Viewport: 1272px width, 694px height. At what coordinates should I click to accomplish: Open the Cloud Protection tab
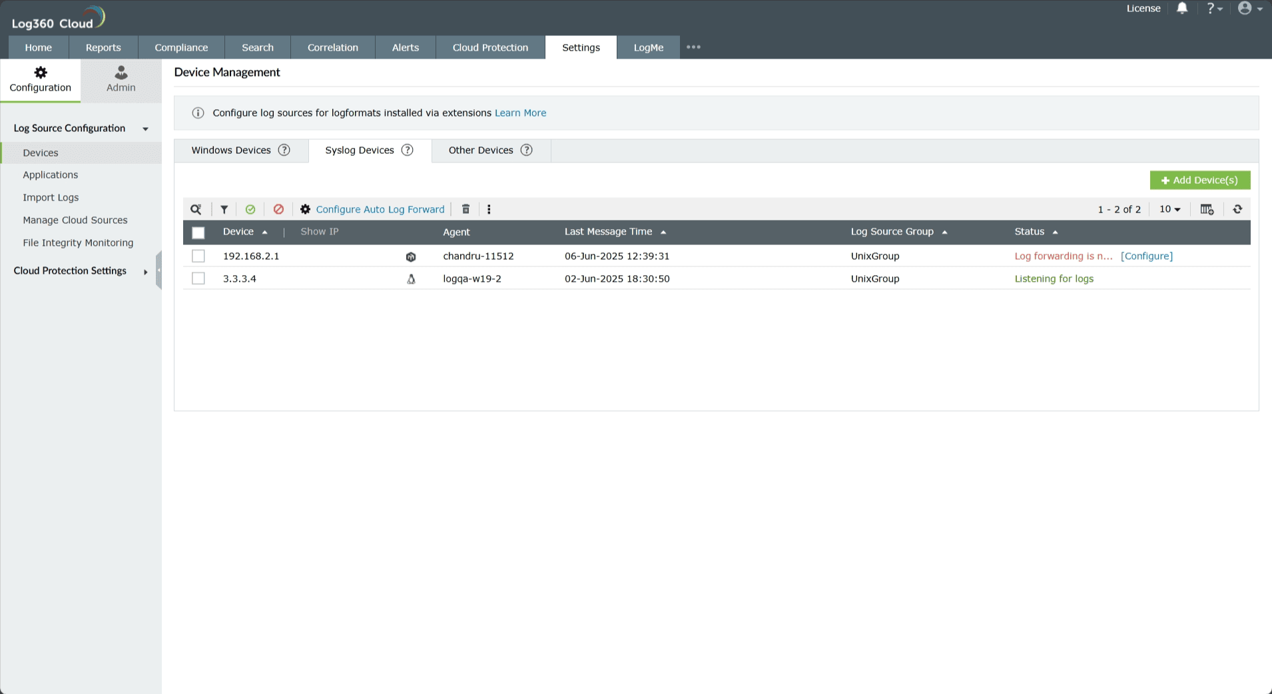click(490, 47)
